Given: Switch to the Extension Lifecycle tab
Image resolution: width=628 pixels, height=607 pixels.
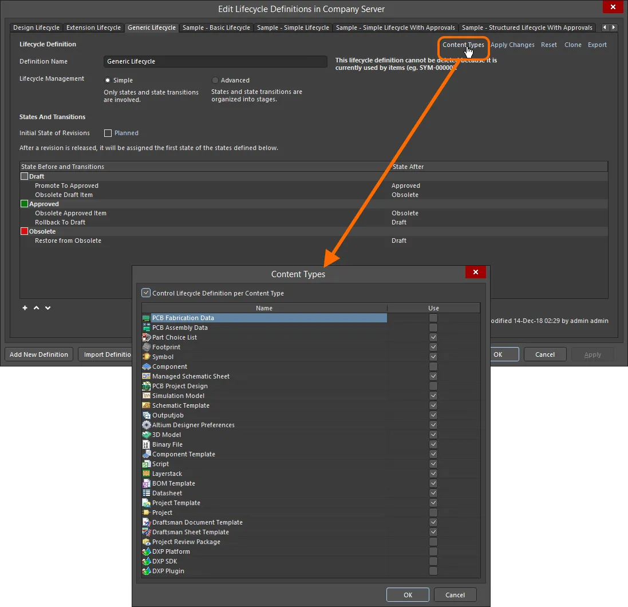Looking at the screenshot, I should coord(93,27).
